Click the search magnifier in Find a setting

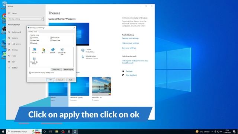pos(42,19)
